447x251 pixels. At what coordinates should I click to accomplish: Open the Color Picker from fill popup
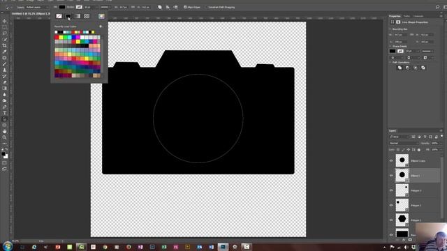(x=101, y=16)
